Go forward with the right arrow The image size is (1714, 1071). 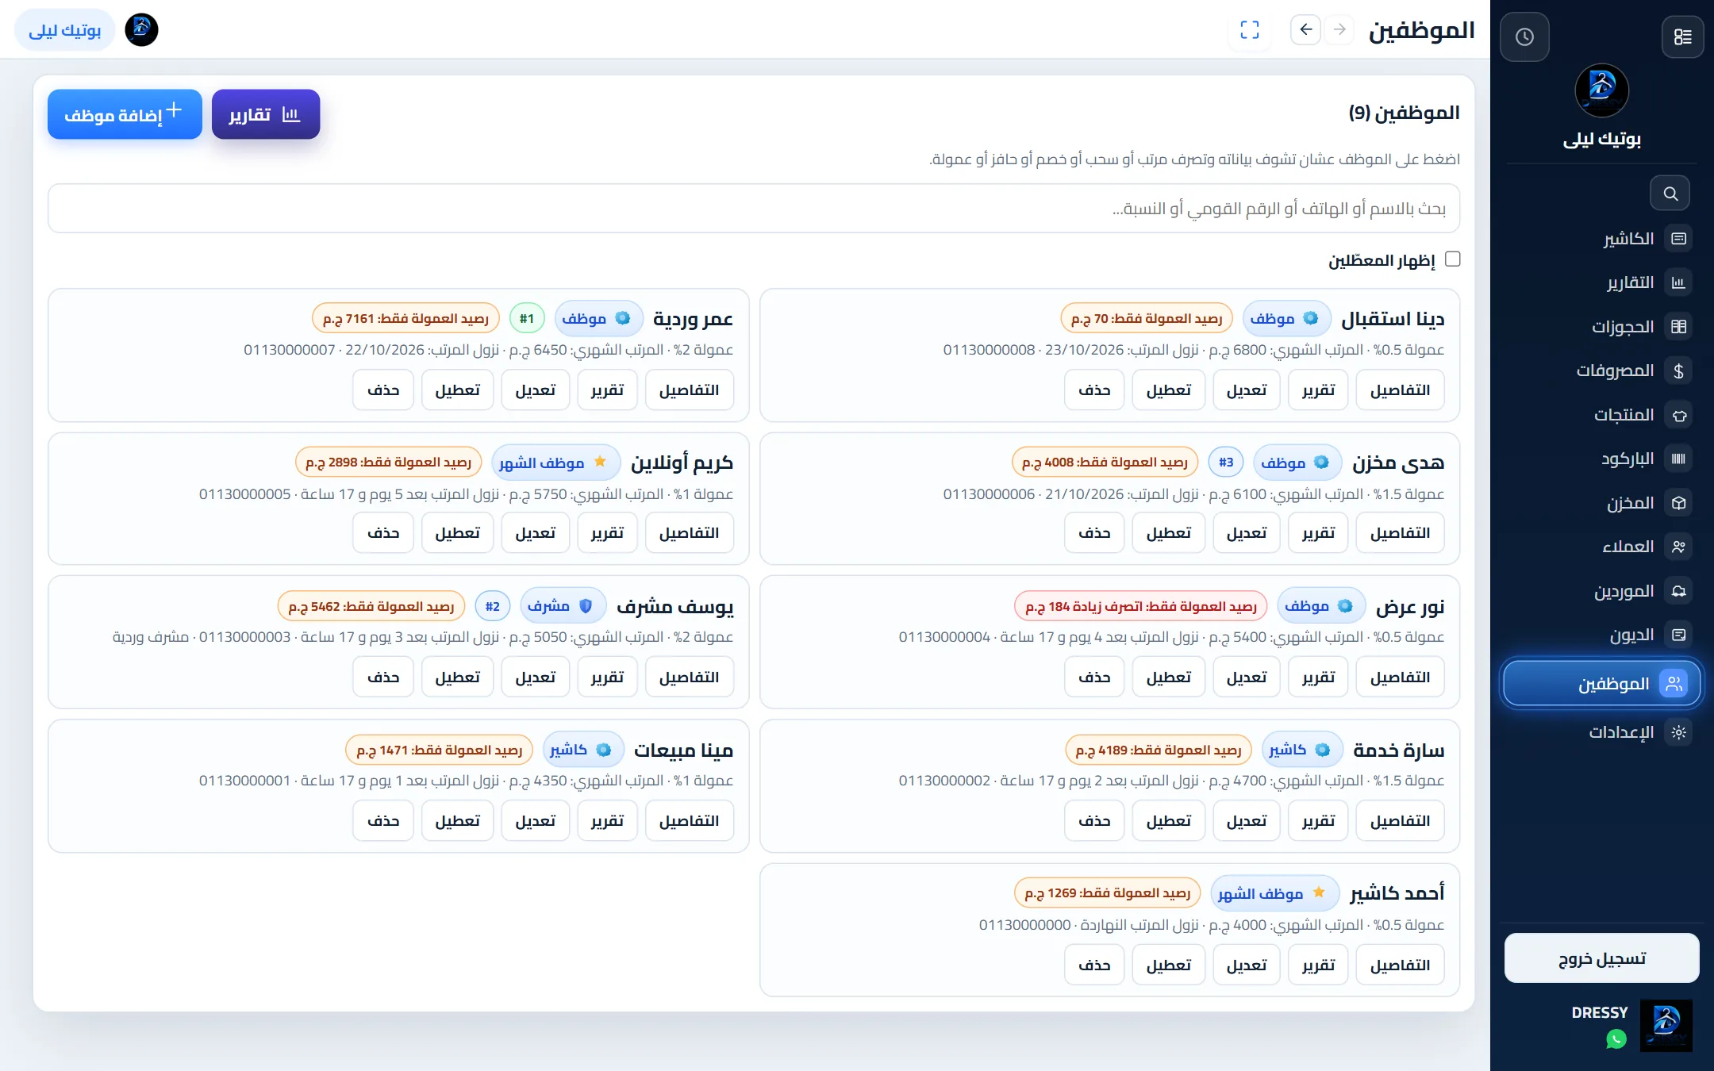click(1339, 30)
